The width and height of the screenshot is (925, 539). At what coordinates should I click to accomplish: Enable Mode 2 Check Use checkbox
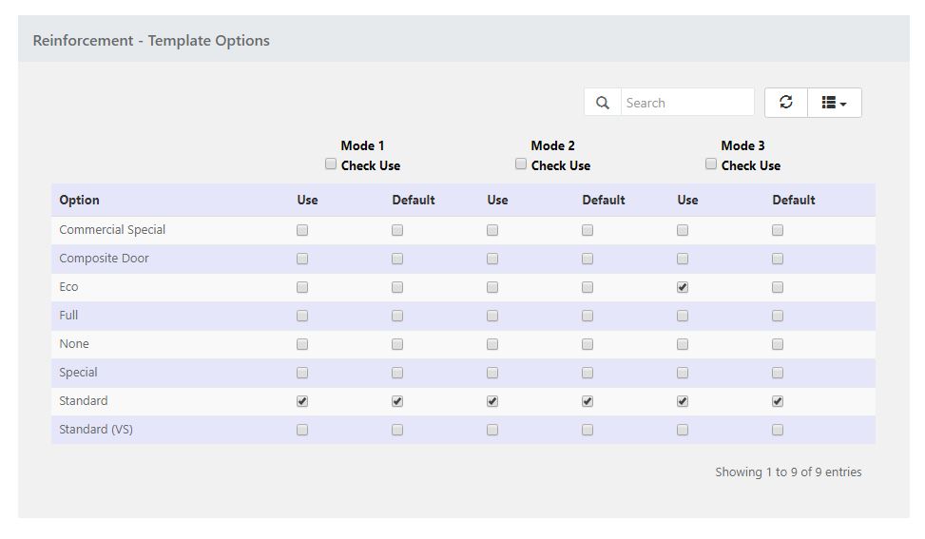click(521, 164)
